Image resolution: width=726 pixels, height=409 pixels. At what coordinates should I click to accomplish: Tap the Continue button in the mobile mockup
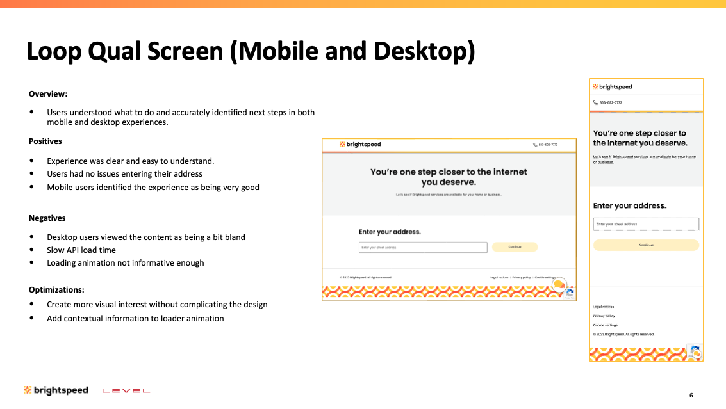pyautogui.click(x=646, y=245)
